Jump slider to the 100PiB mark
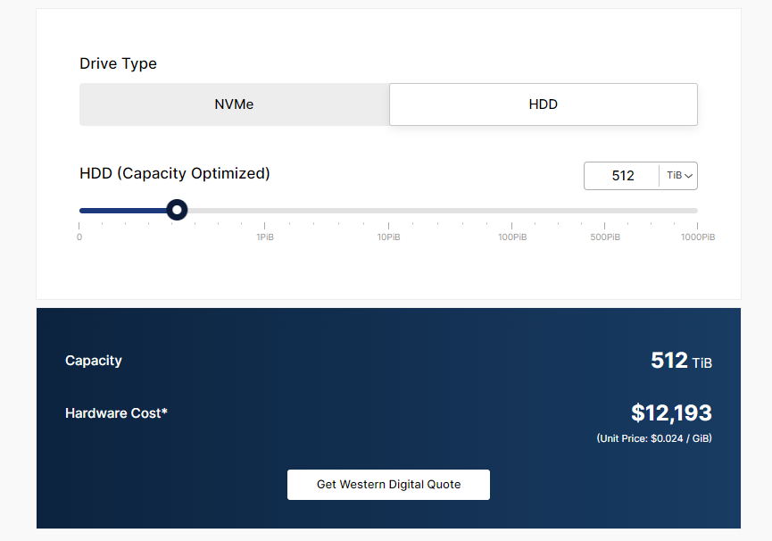Viewport: 772px width, 541px height. (x=512, y=237)
